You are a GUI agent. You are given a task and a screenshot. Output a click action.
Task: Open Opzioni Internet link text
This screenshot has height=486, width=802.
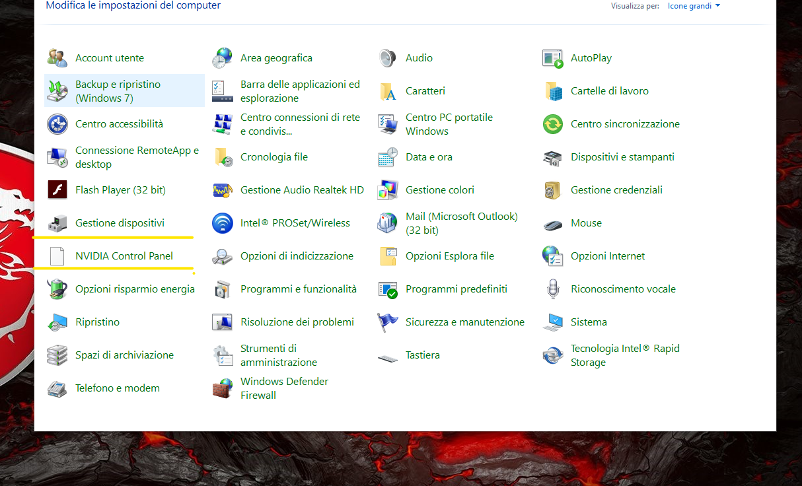coord(608,256)
